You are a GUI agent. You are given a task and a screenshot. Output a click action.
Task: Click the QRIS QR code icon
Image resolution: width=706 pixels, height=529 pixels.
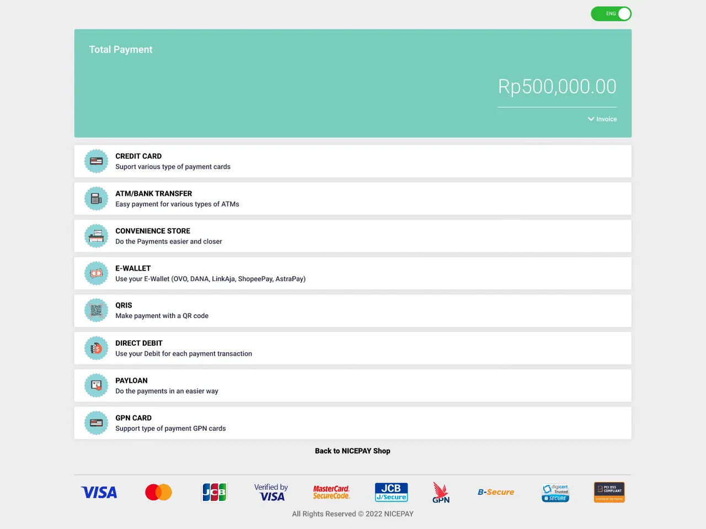(96, 310)
